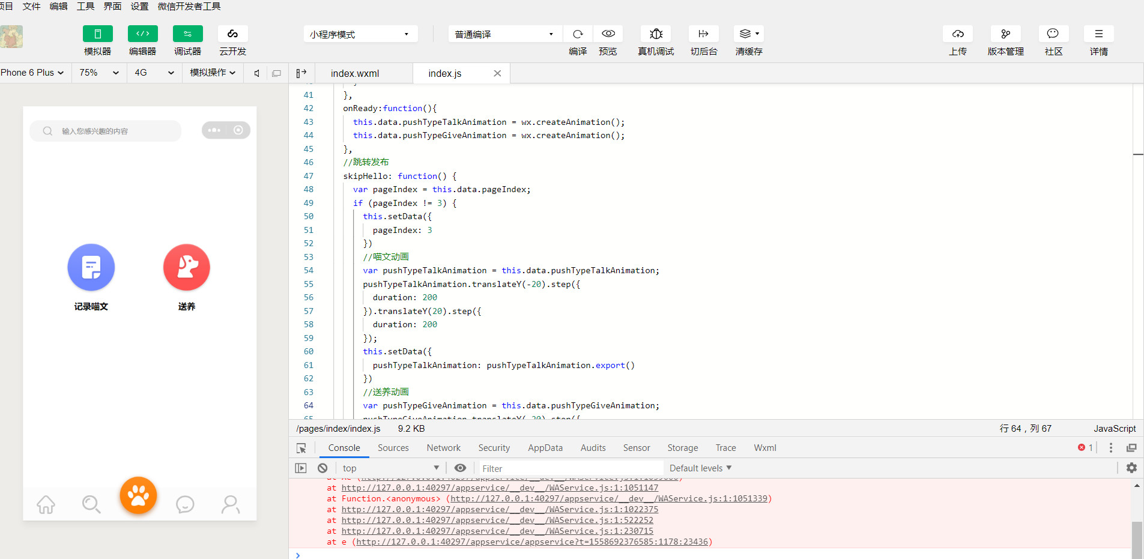1144x559 pixels.
Task: Mute the simulator sound icon
Action: coord(256,73)
